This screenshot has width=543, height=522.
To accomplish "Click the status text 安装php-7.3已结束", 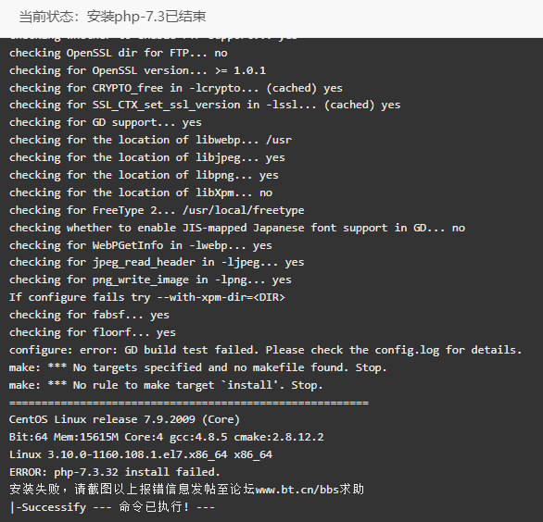I will [146, 17].
